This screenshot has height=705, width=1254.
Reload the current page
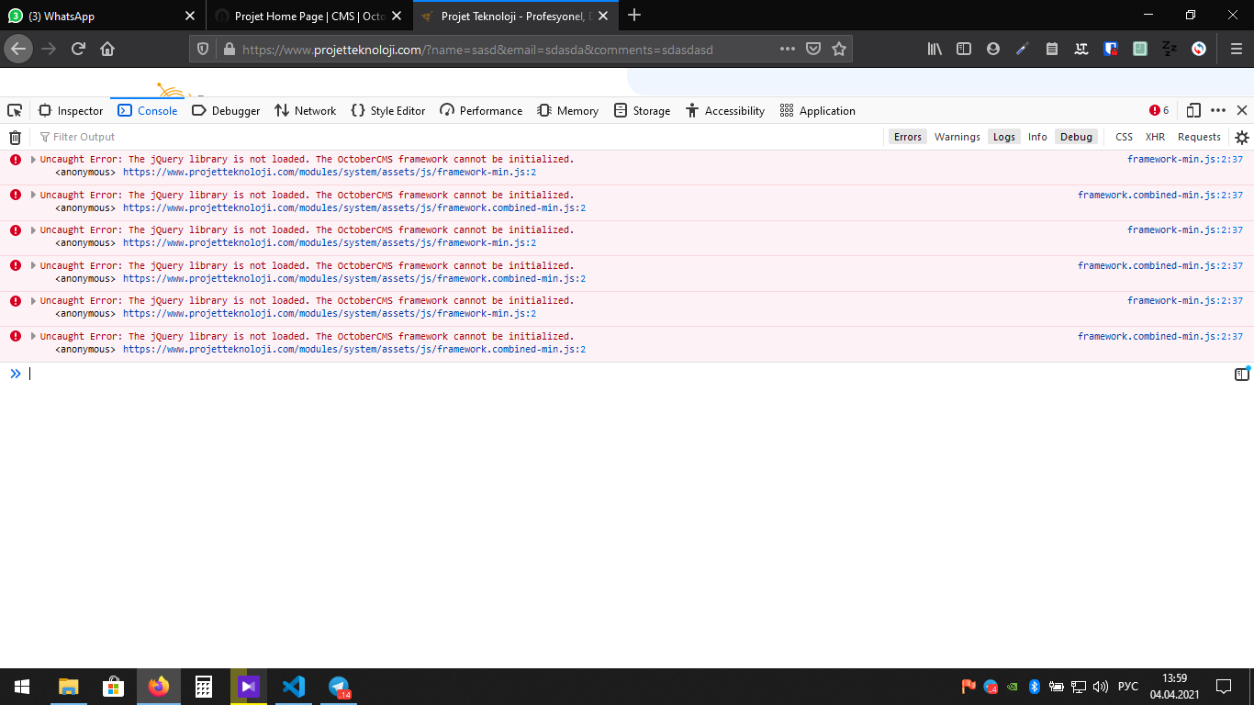pyautogui.click(x=78, y=49)
